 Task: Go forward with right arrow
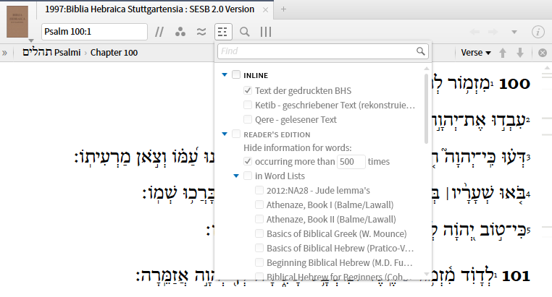(x=493, y=32)
